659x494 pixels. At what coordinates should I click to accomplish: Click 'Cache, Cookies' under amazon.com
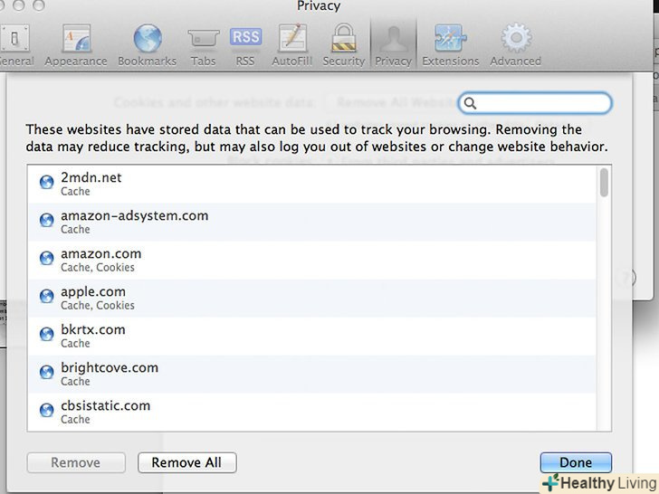coord(98,268)
